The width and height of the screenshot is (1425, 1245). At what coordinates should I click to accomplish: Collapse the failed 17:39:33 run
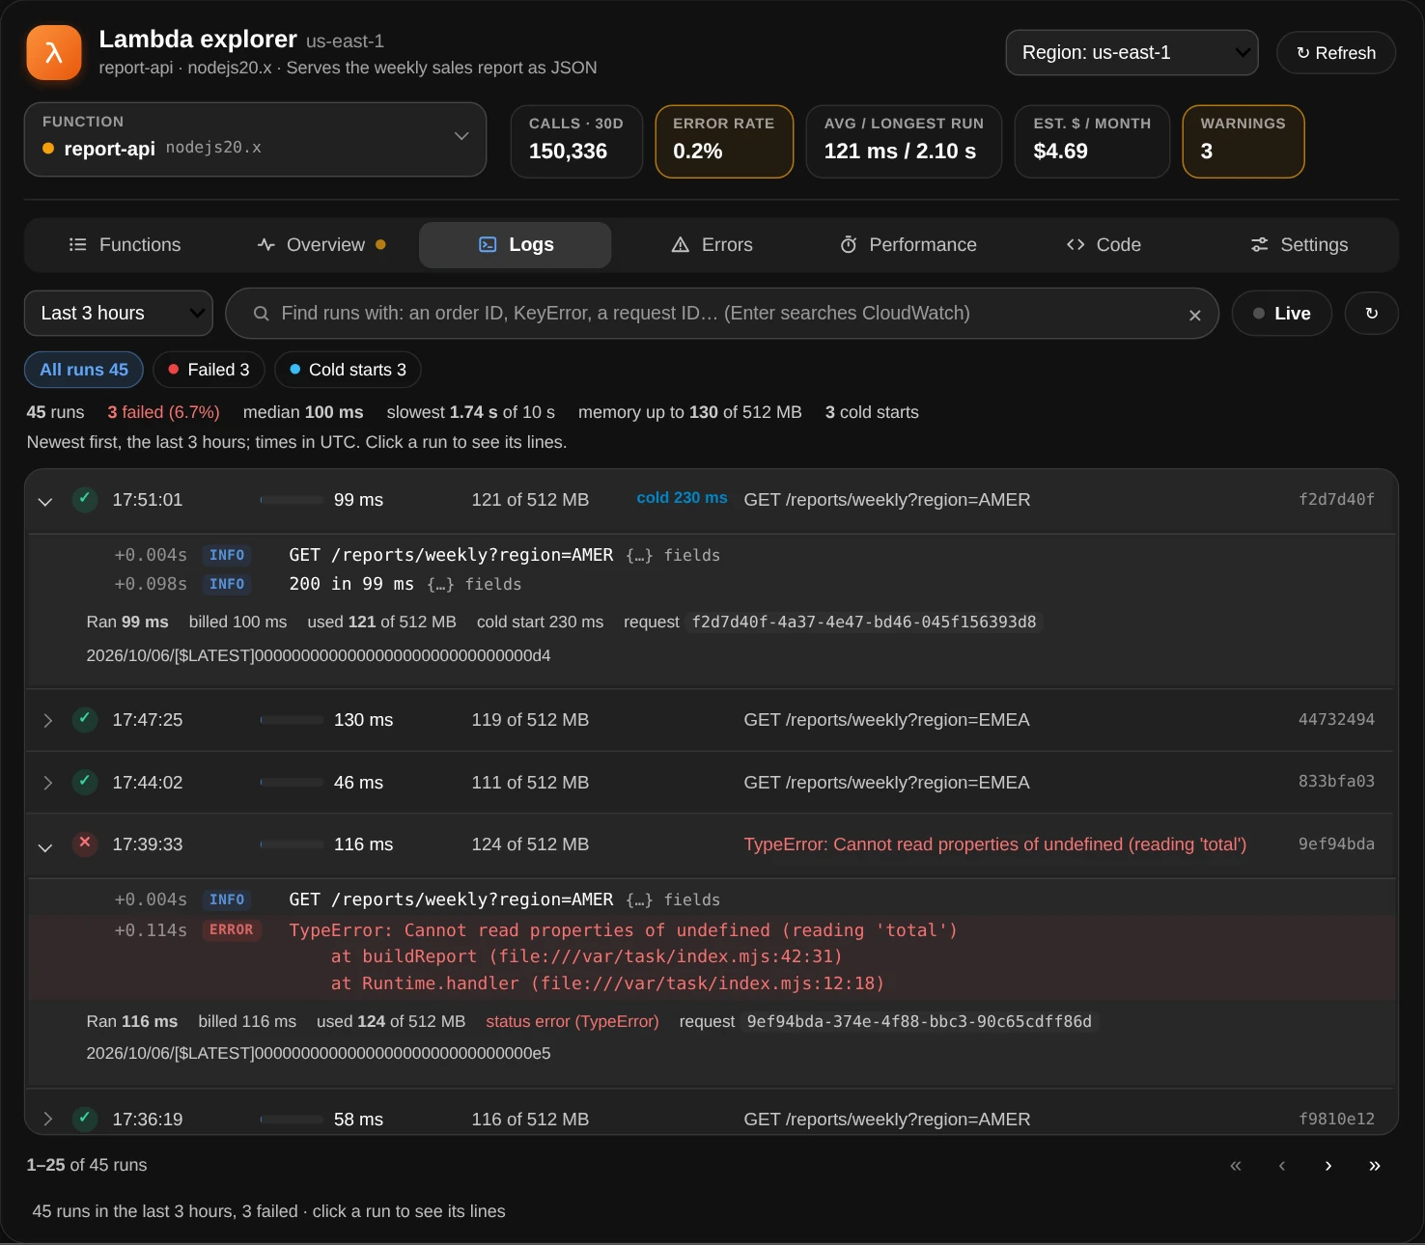(45, 846)
